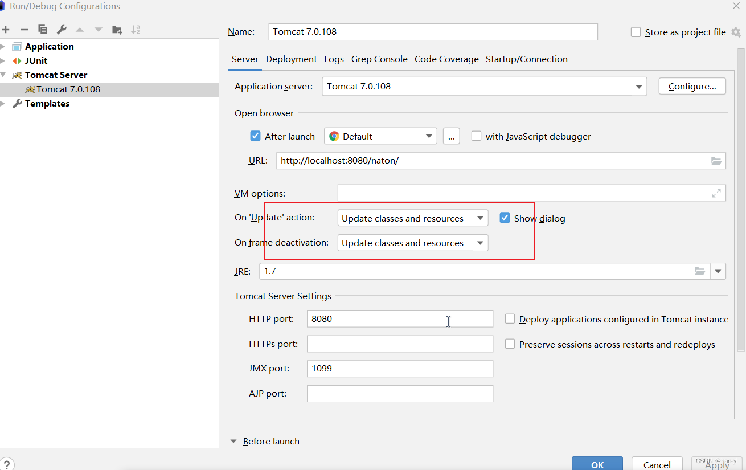Move configuration down with the arrow
Screen dimensions: 746x470
coord(99,30)
